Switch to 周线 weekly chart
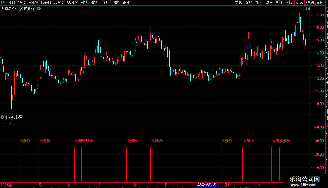Screen dimensions: 328x188 coord(94,3)
